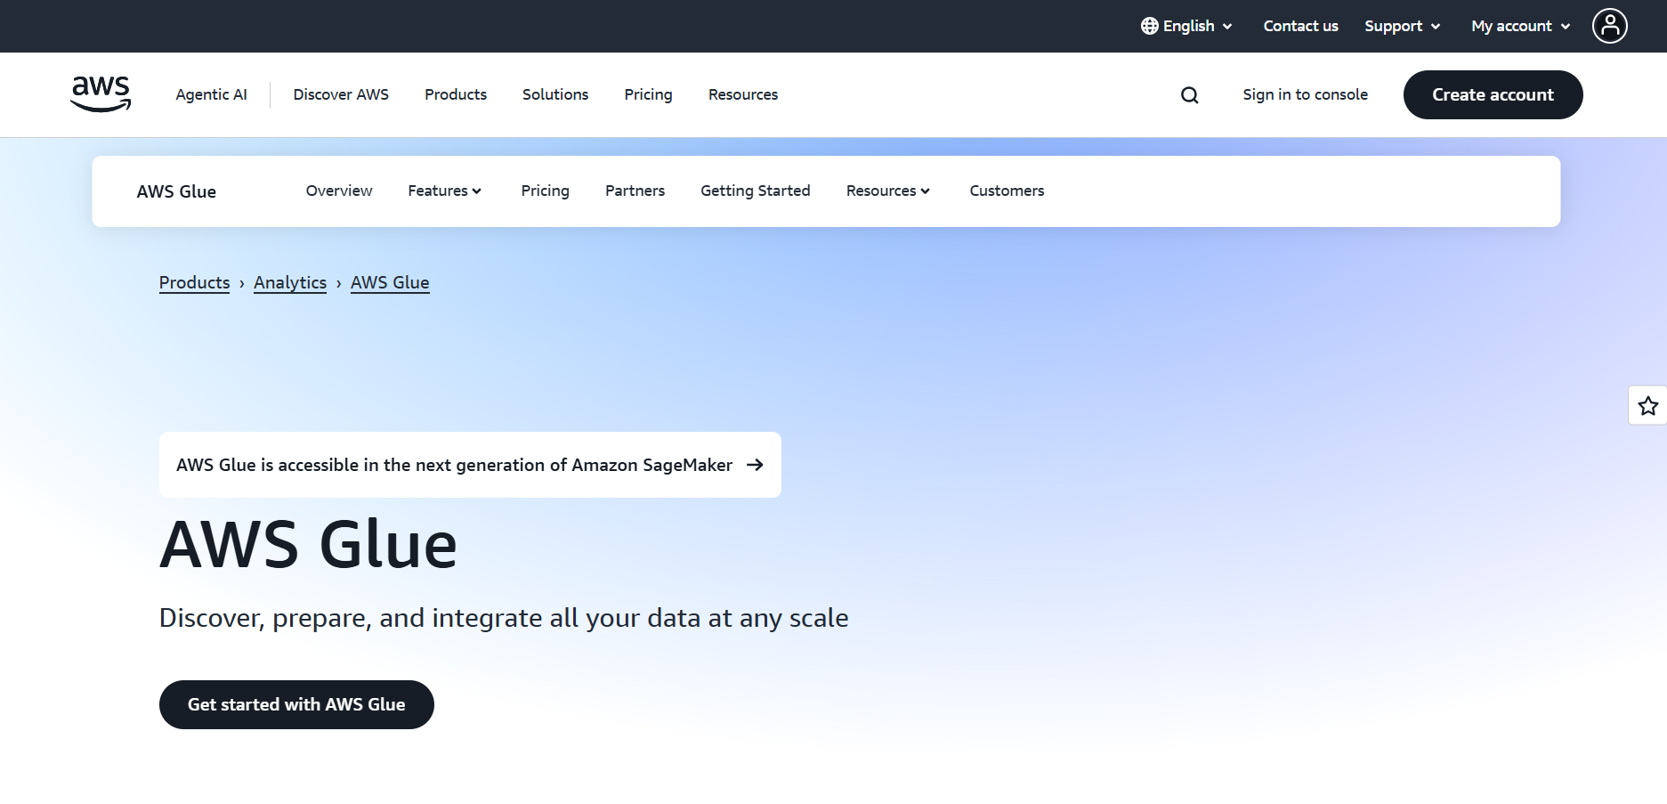Expand Resources in the AWS Glue navigation
Image resolution: width=1667 pixels, height=804 pixels.
(x=887, y=191)
